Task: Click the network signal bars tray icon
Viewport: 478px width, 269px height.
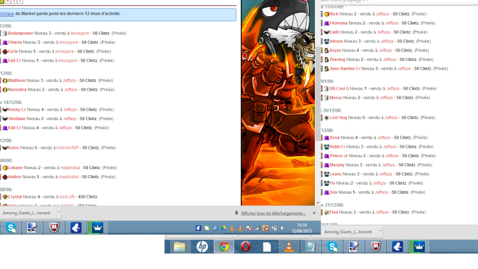Action: click(x=257, y=228)
